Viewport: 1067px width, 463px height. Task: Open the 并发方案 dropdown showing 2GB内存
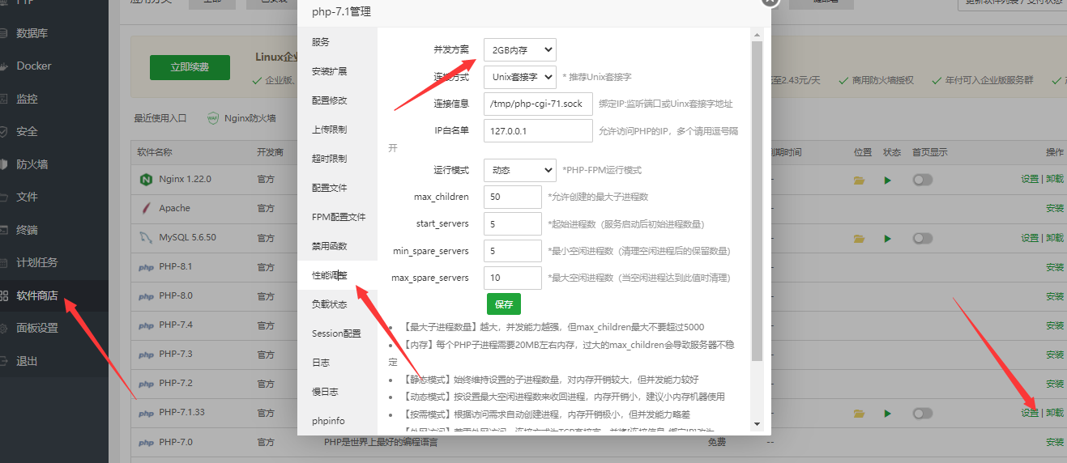click(x=520, y=50)
